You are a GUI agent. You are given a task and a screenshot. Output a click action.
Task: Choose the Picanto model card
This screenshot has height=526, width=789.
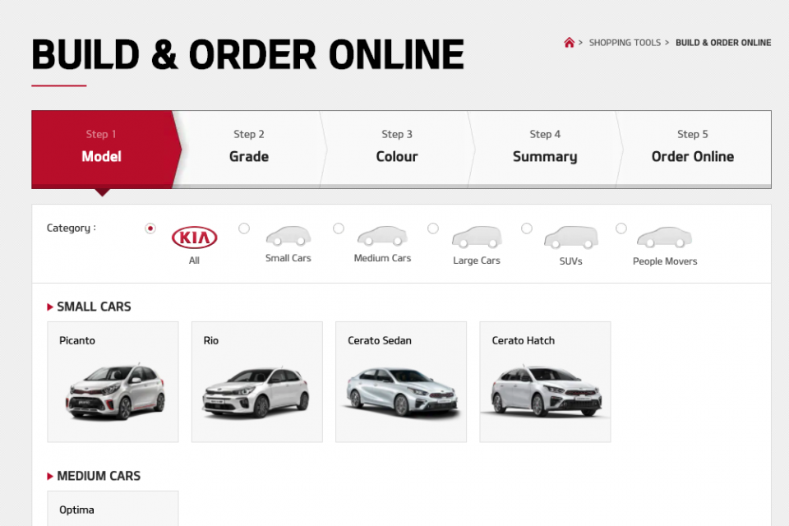coord(113,382)
